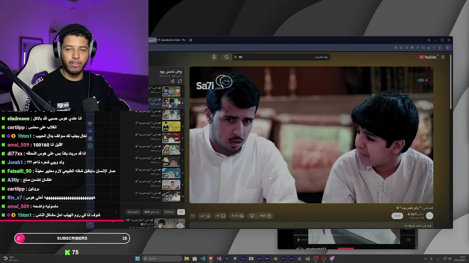Click the taskbar Search box
The image size is (469, 263).
(162, 259)
